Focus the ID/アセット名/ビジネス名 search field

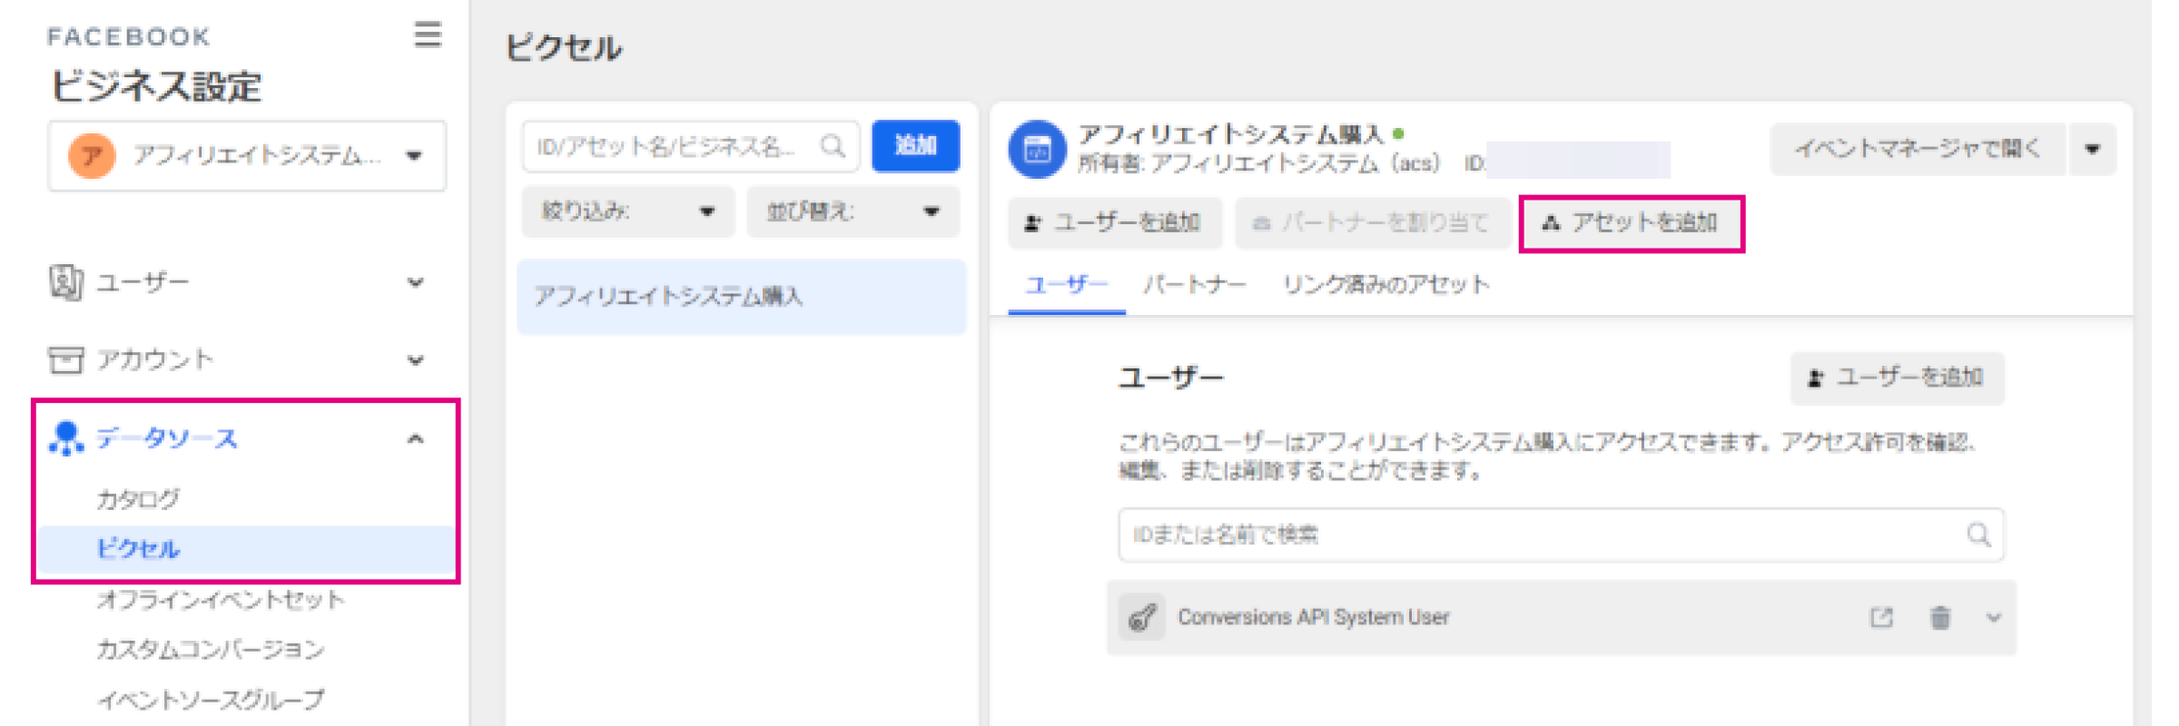pos(690,146)
